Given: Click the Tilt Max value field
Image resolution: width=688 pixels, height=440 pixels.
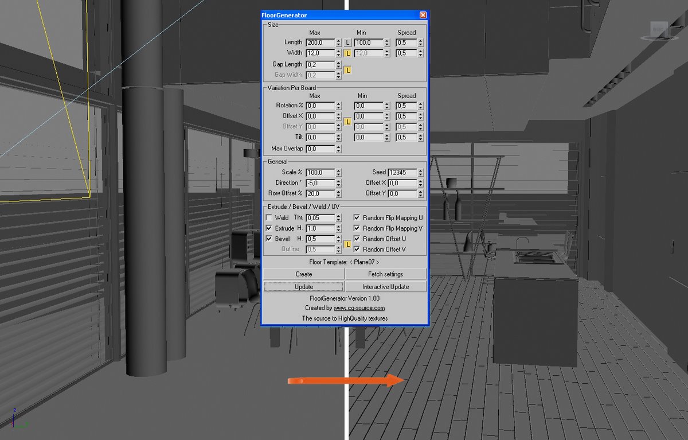Looking at the screenshot, I should click(x=320, y=138).
